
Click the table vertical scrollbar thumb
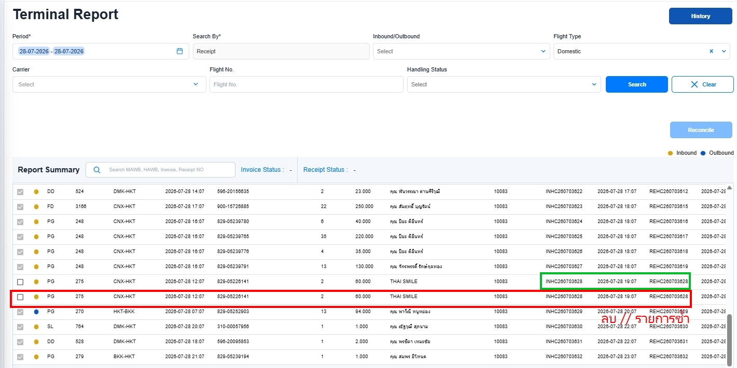pyautogui.click(x=730, y=337)
